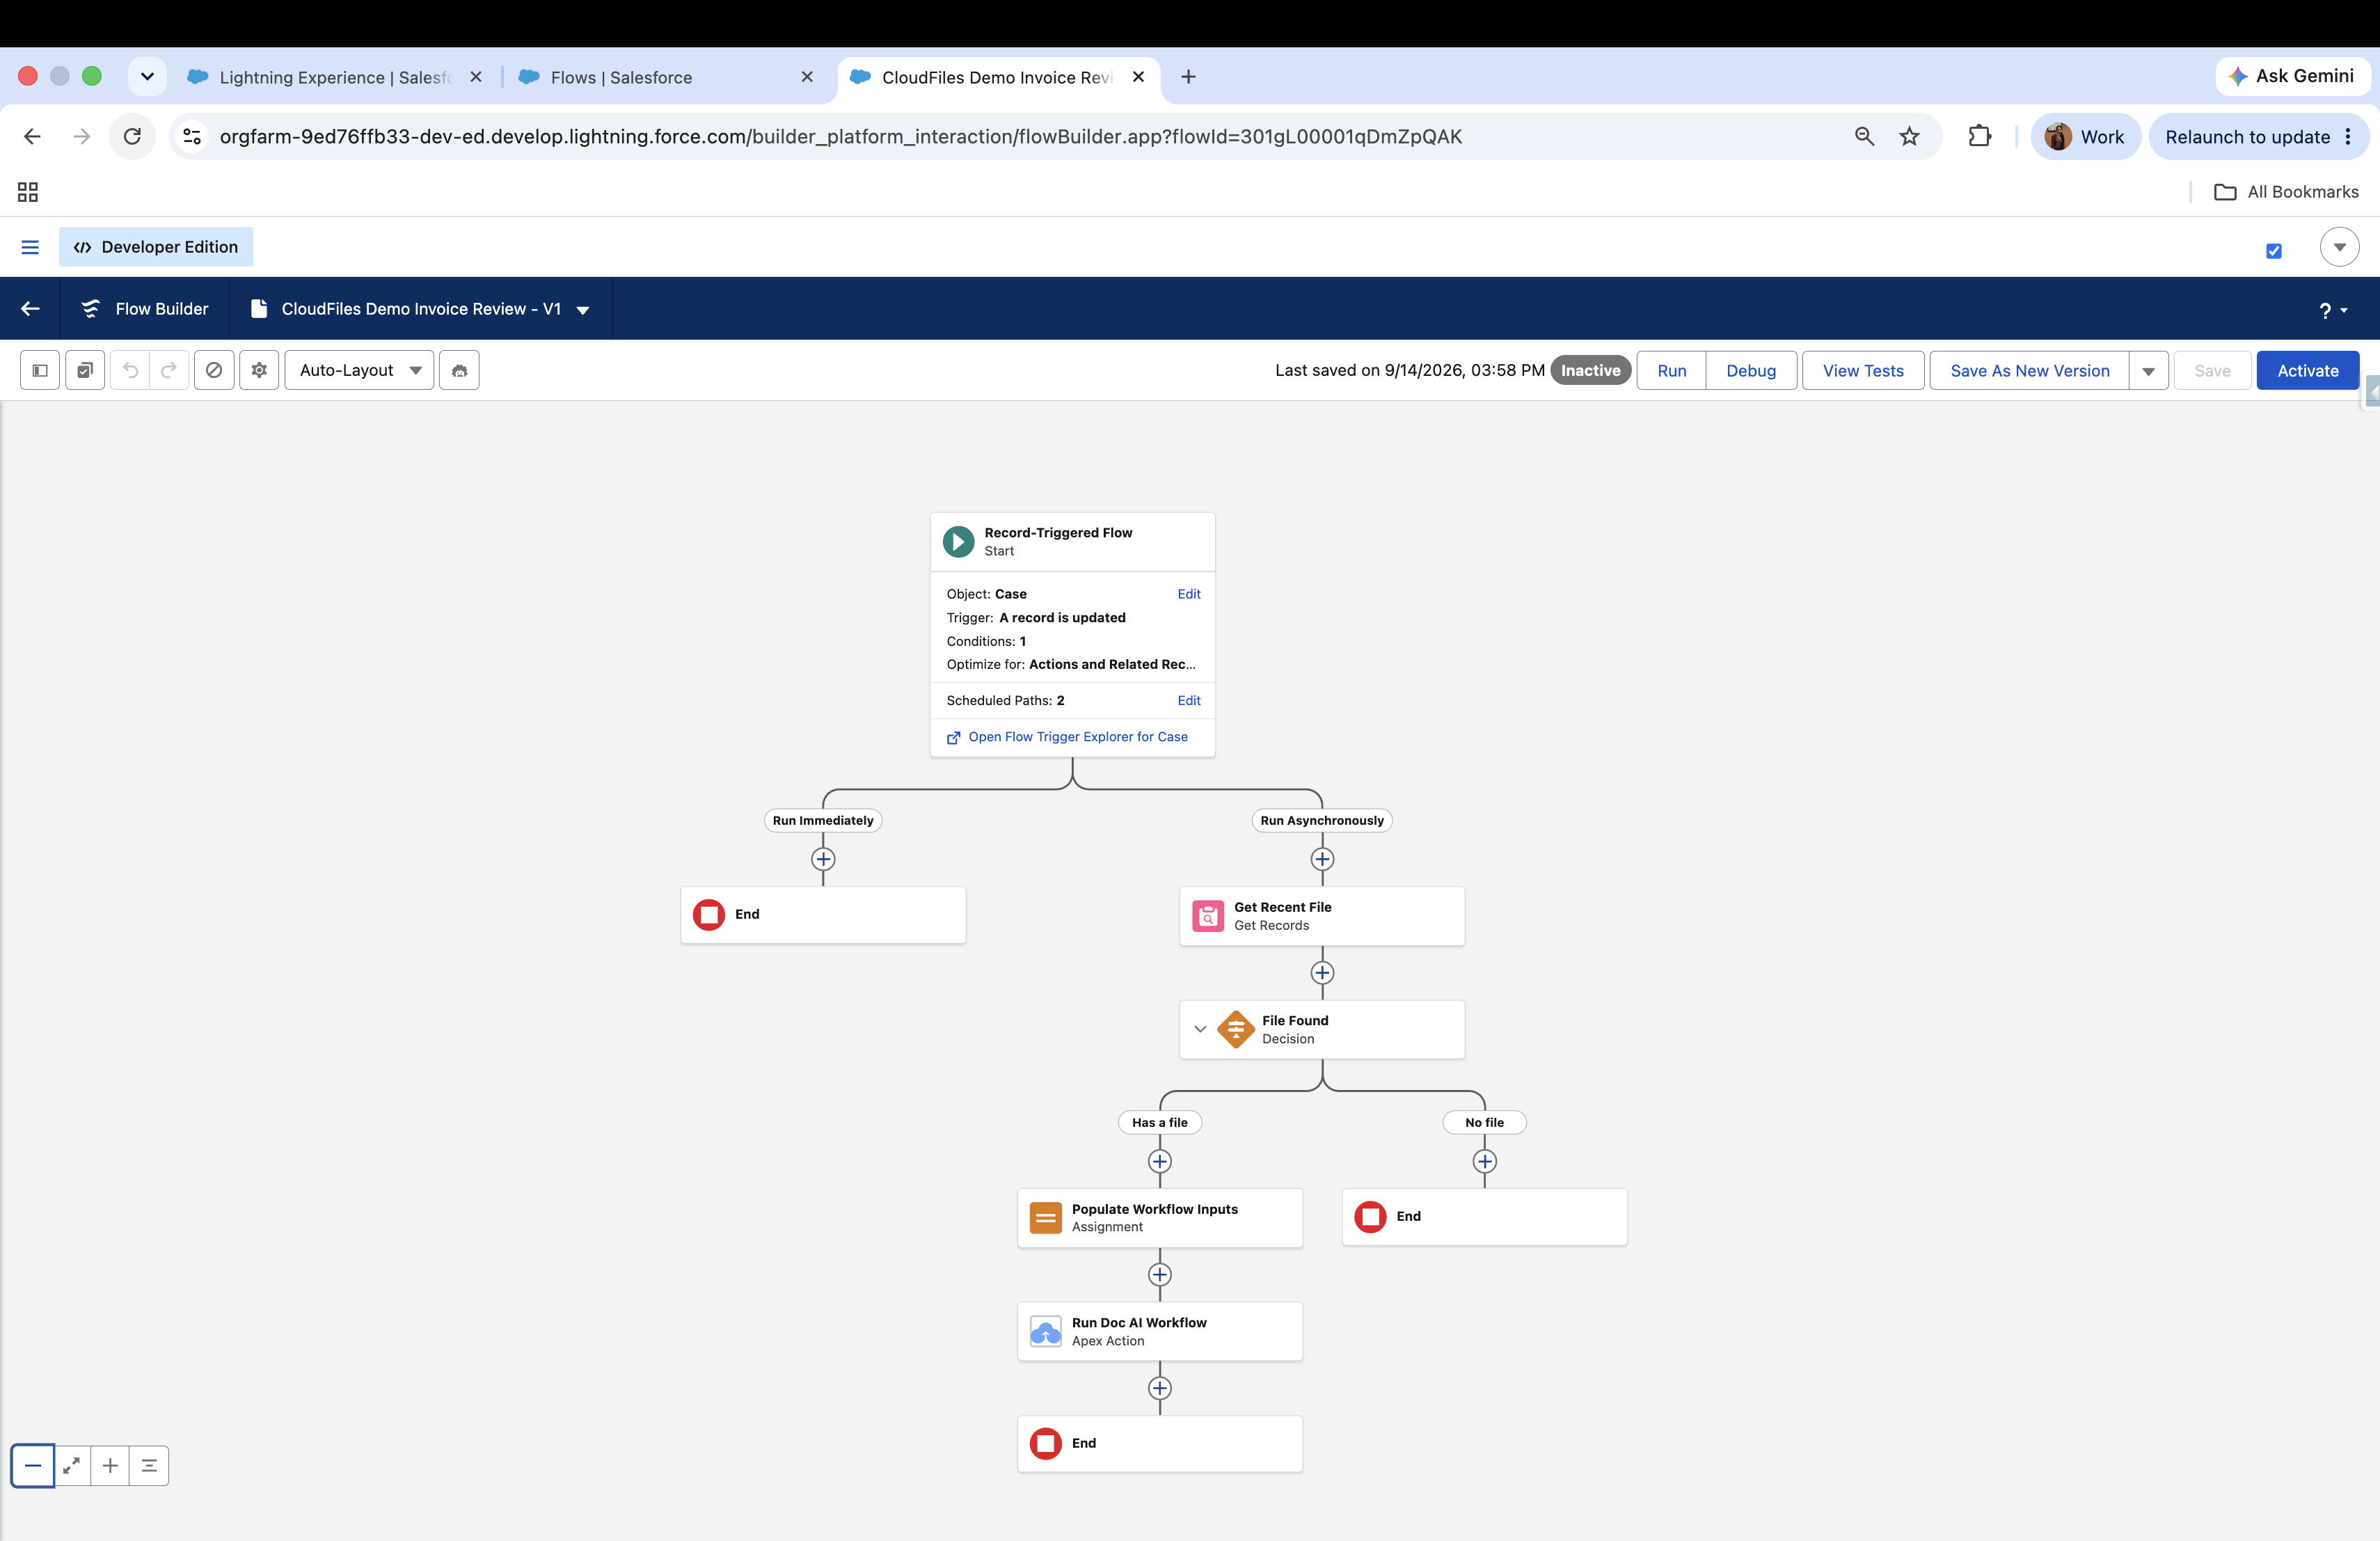The height and width of the screenshot is (1541, 2380).
Task: Edit the Scheduled Paths
Action: pyautogui.click(x=1189, y=701)
